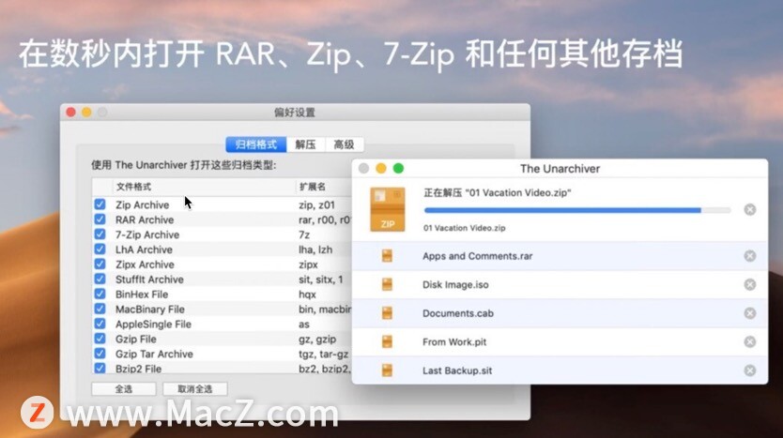Viewport: 783px width, 438px height.
Task: Click archive icon beside Documents.cab
Action: coord(387,313)
